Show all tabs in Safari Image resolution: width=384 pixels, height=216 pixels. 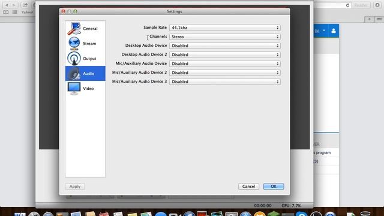tap(379, 19)
